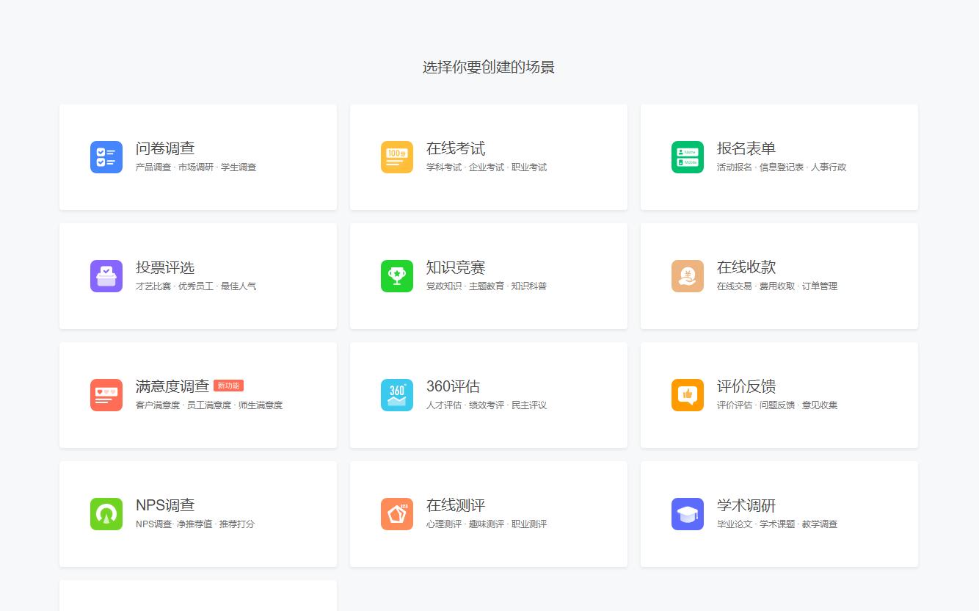979x611 pixels.
Task: Select the 问卷调查 survey icon
Action: [x=106, y=156]
